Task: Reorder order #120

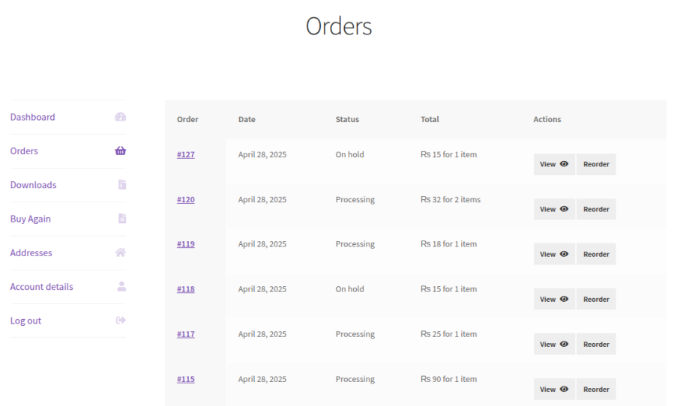Action: tap(596, 210)
